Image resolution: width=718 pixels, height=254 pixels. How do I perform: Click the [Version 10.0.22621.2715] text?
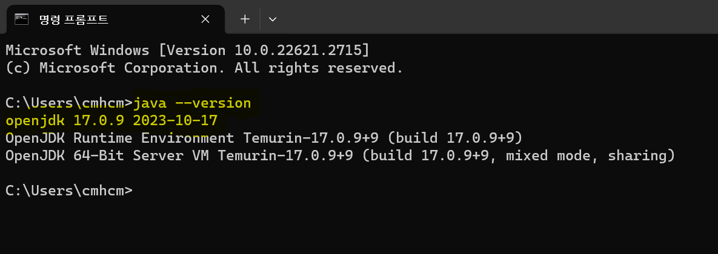pos(264,50)
